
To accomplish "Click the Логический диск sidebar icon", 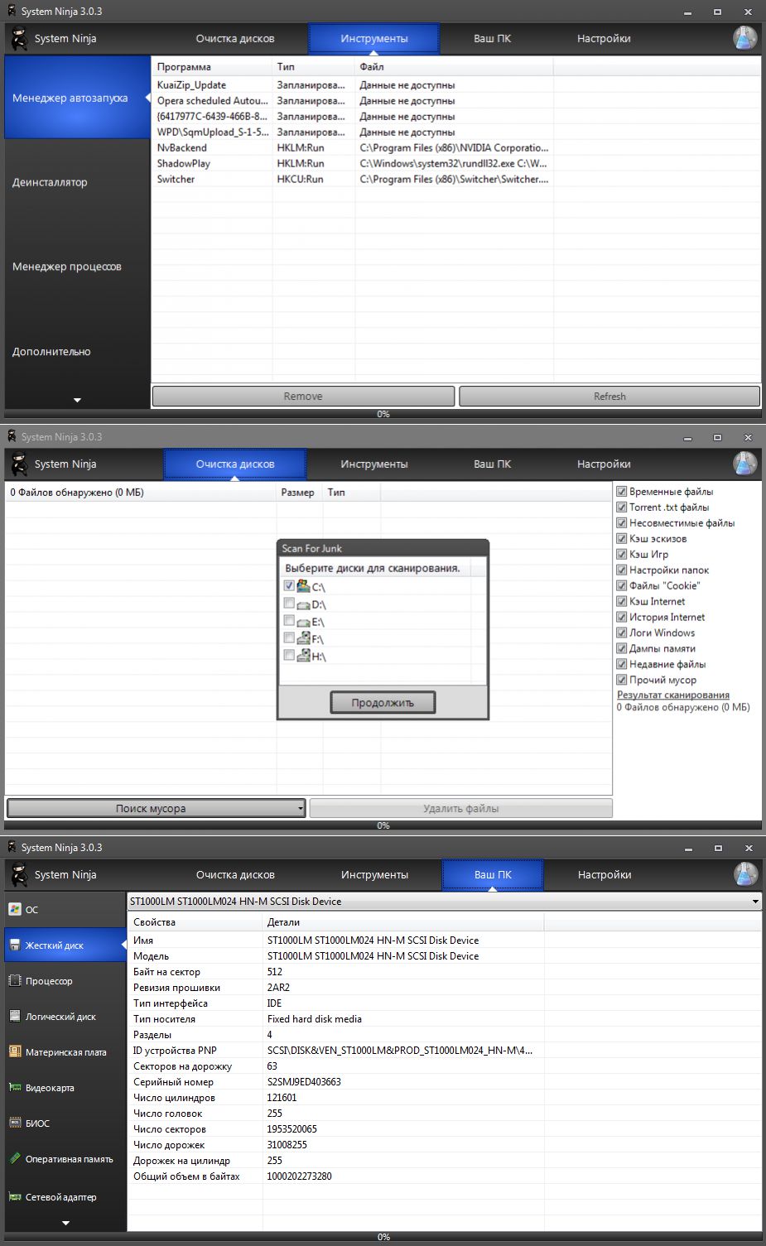I will (15, 1017).
